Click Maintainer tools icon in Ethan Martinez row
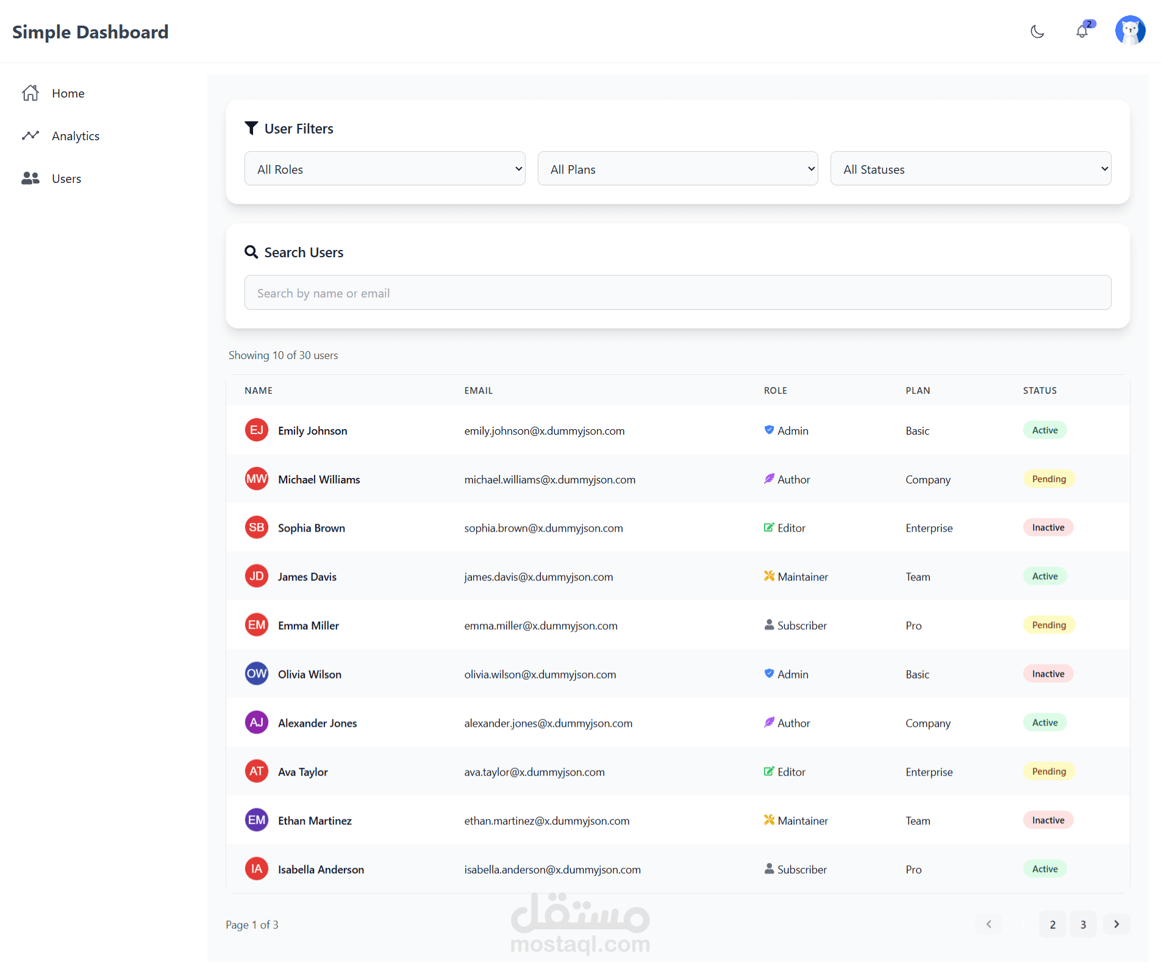Screen dimensions: 1161x976 pos(769,820)
